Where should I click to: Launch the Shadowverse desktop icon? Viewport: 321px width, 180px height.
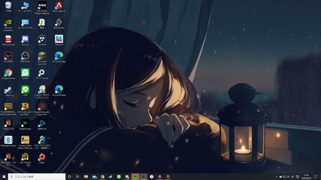(25, 125)
